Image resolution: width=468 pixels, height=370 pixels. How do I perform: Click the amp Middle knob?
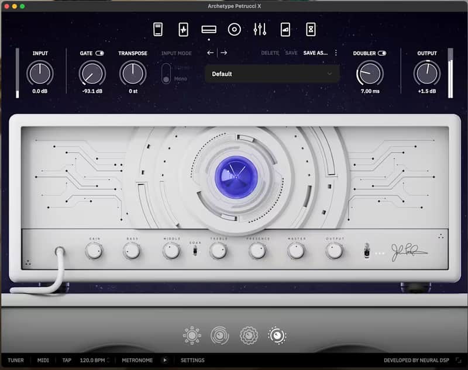pos(171,251)
